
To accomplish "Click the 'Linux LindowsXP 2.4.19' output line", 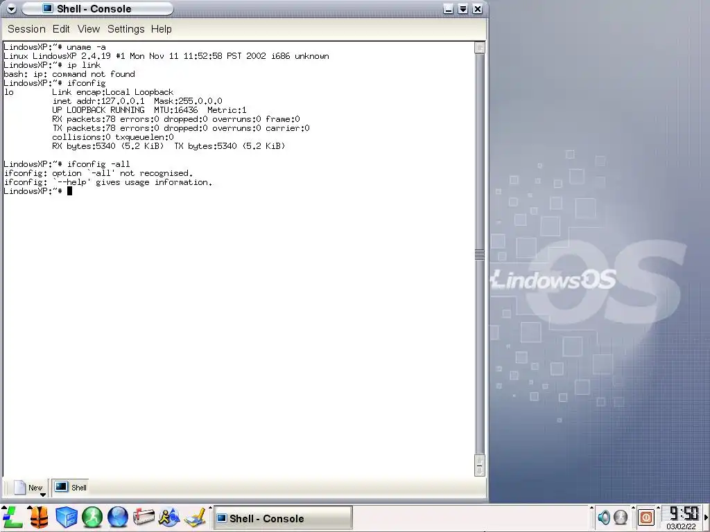I will [x=166, y=56].
